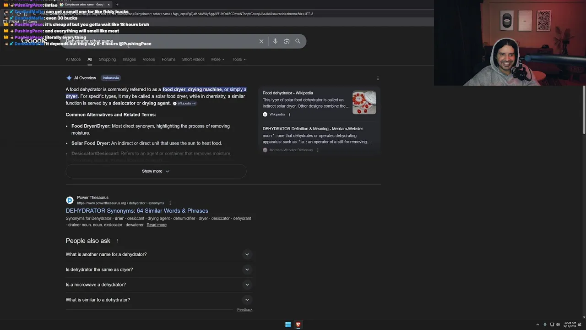586x330 pixels.
Task: Open volume control in system tray
Action: click(558, 324)
